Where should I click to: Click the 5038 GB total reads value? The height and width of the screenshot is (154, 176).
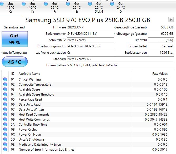pyautogui.click(x=161, y=27)
